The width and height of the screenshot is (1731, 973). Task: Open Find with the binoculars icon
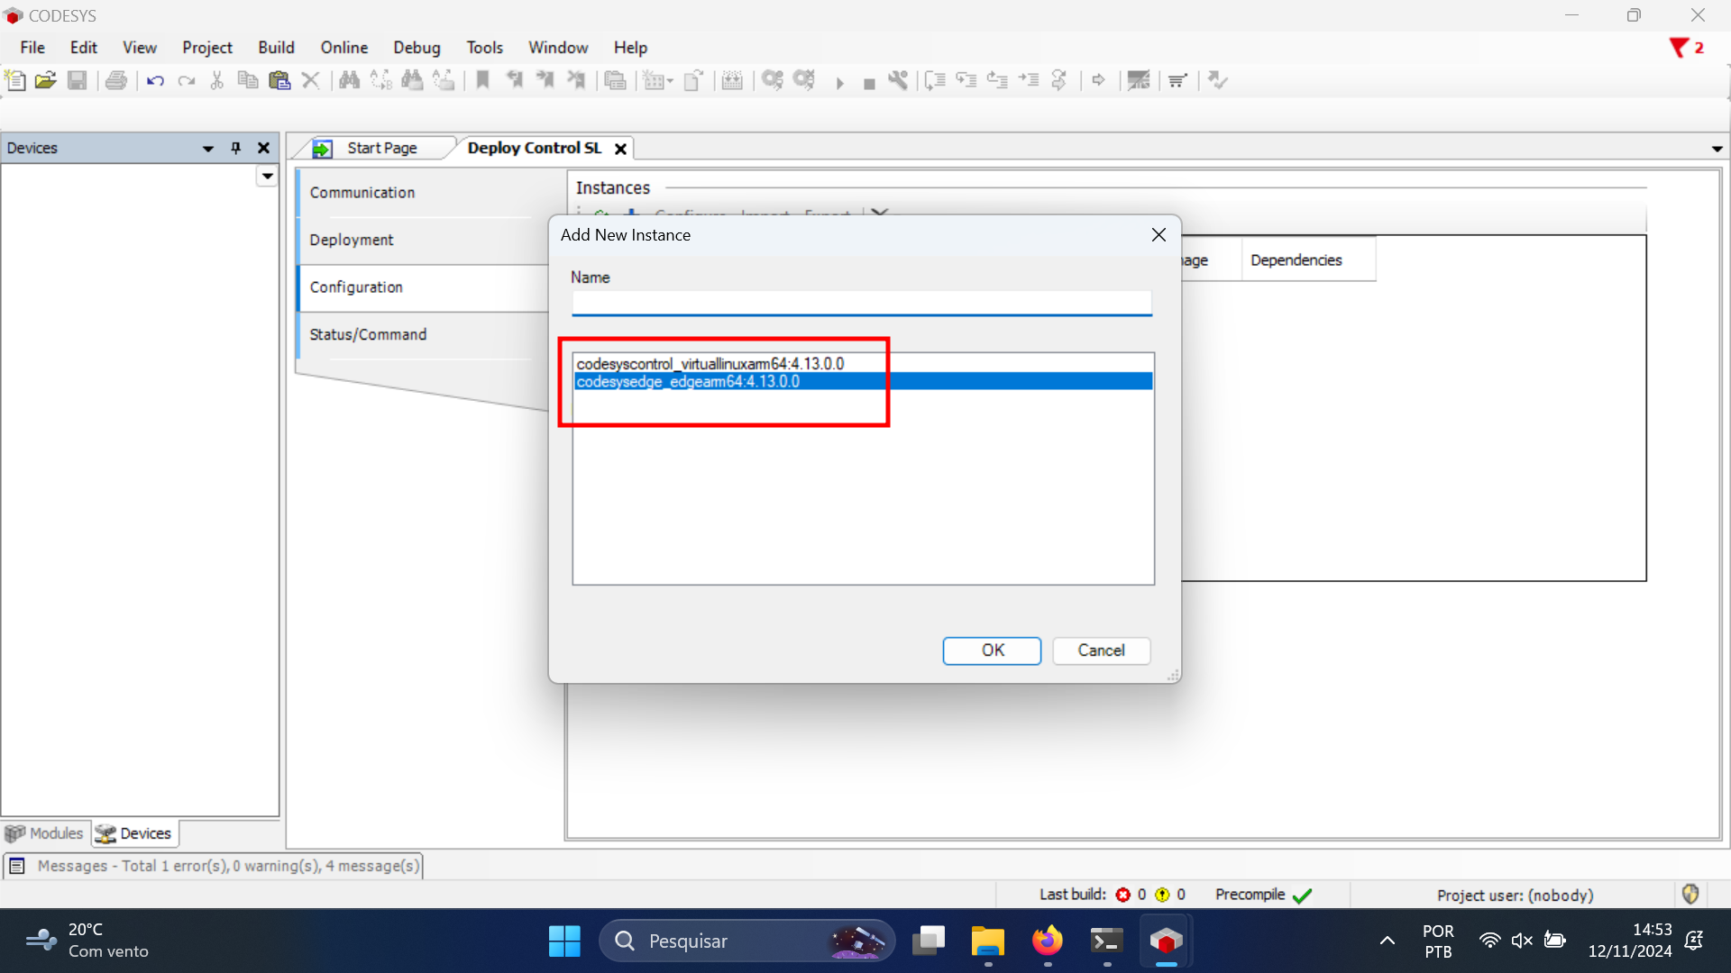pyautogui.click(x=349, y=80)
